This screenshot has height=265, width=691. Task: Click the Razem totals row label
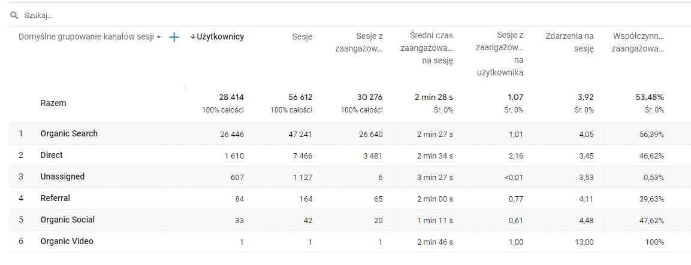(x=53, y=103)
